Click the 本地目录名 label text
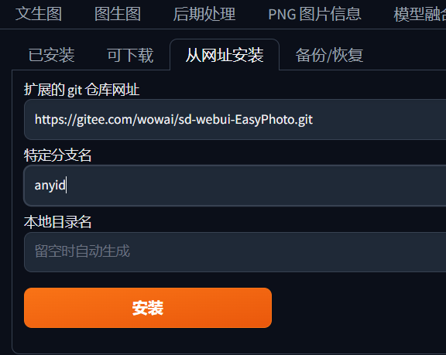This screenshot has height=355, width=446. 58,222
